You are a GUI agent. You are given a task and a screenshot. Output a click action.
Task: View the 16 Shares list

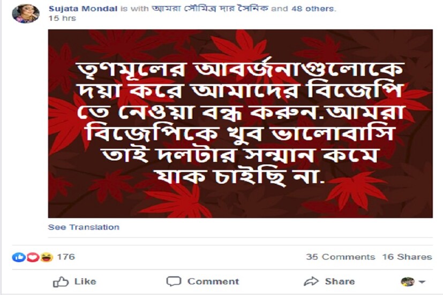point(407,257)
